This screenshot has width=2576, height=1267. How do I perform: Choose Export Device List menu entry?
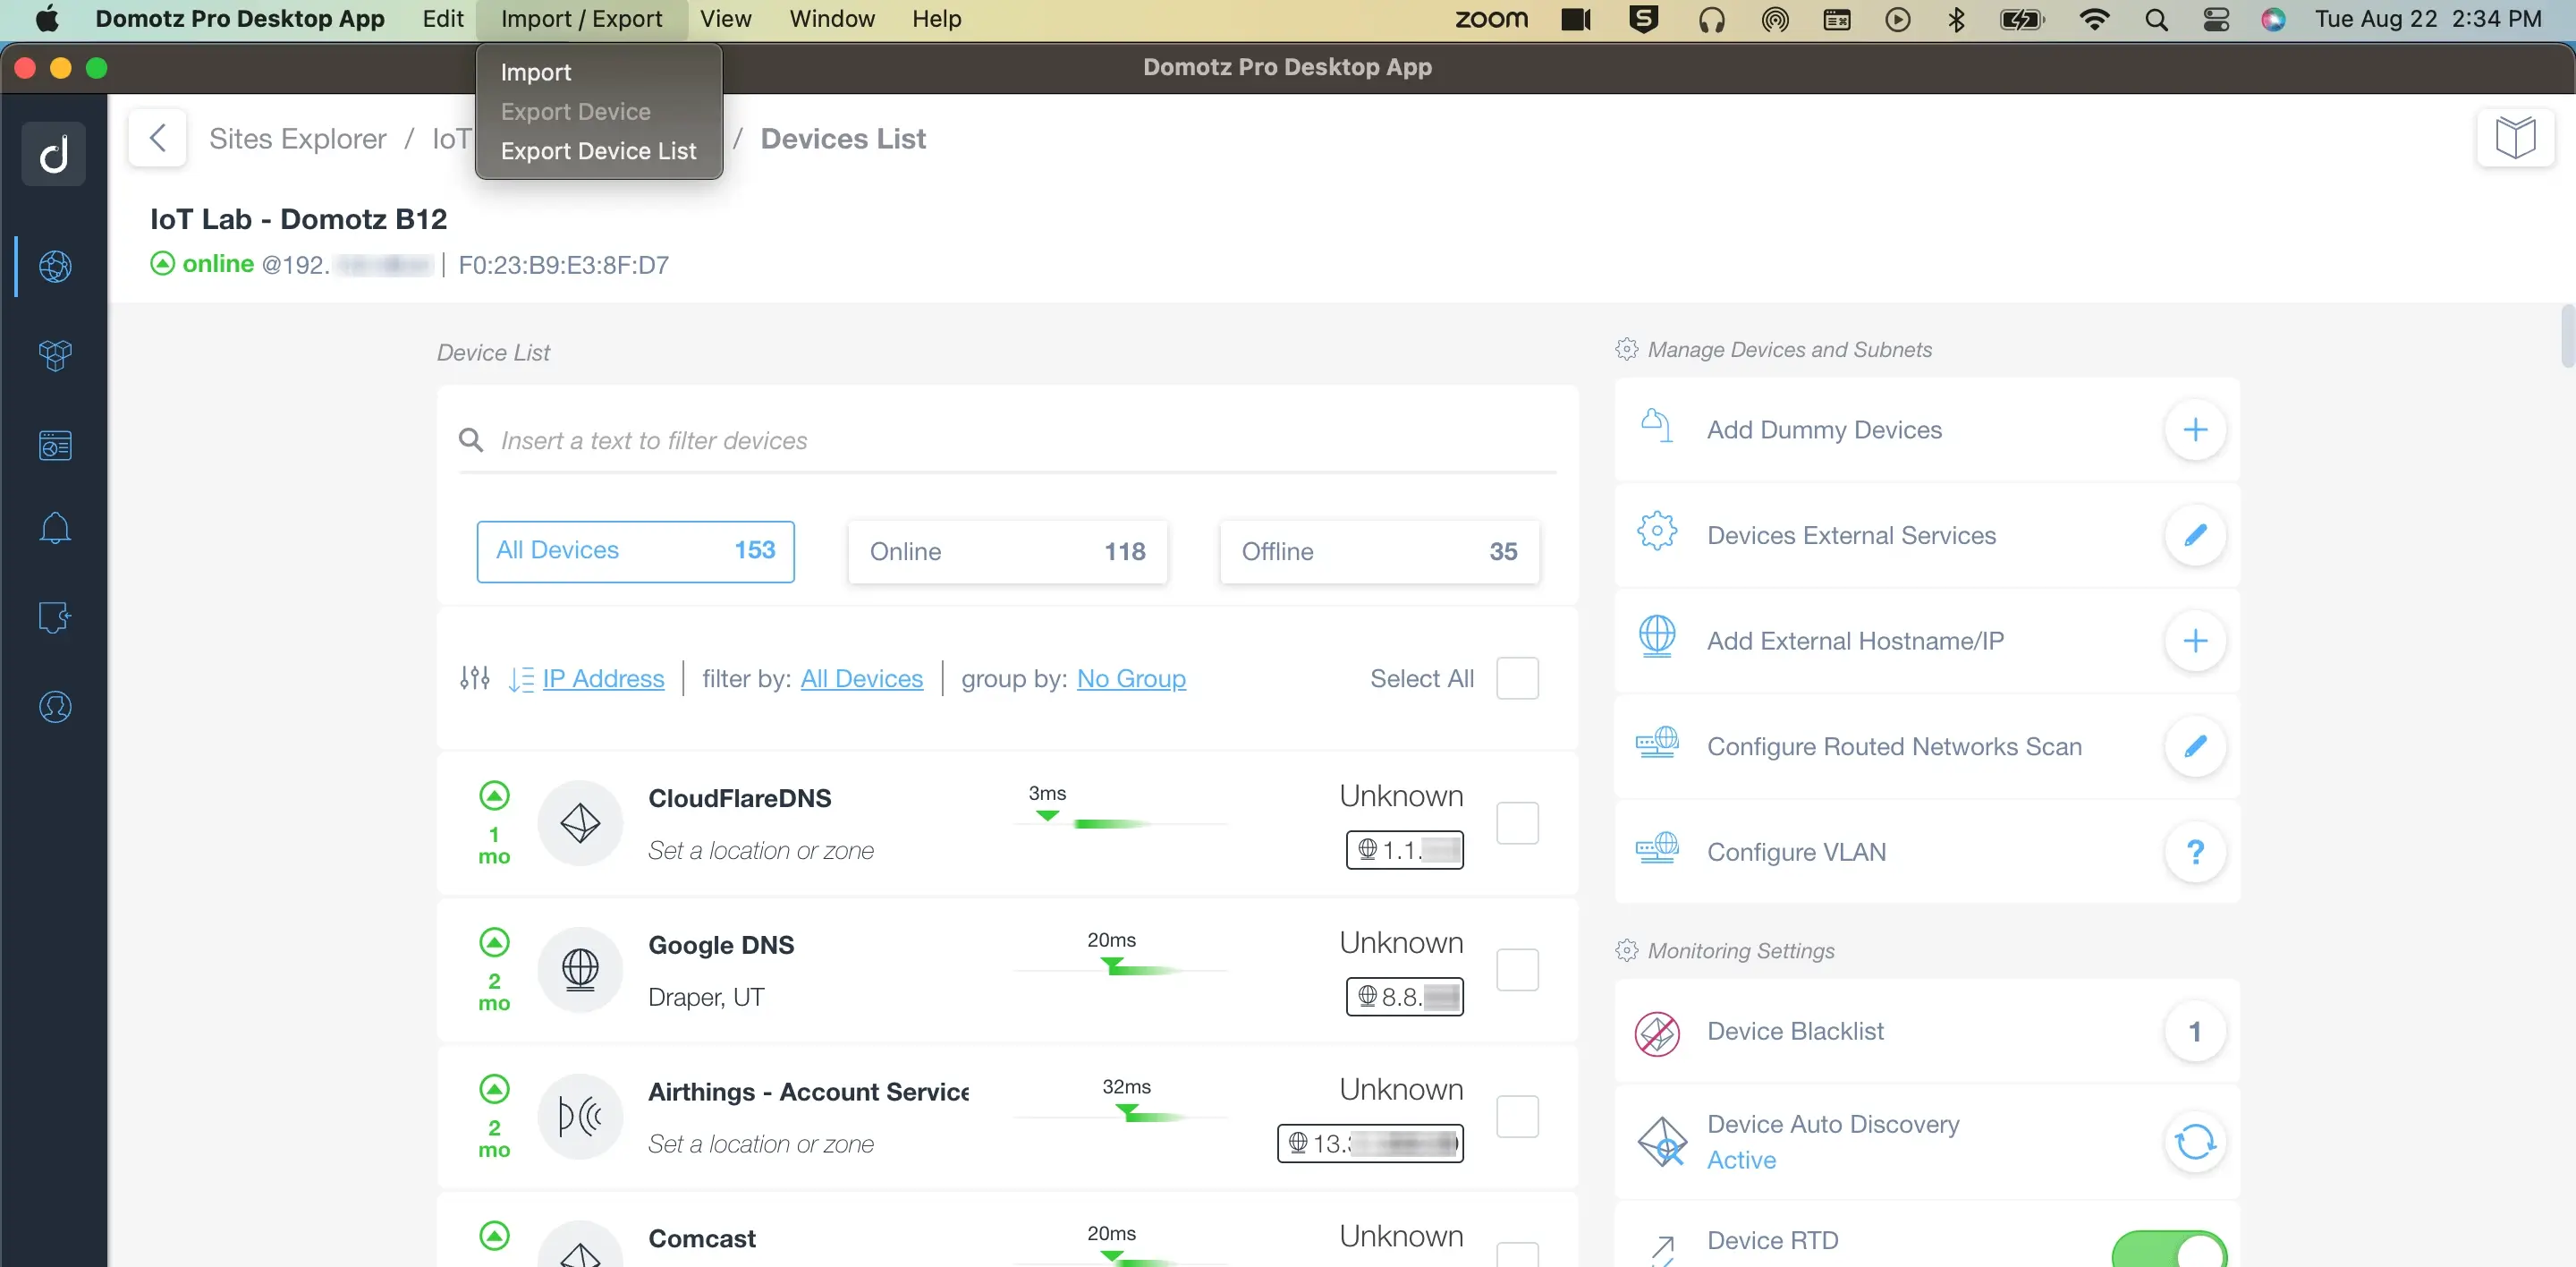pyautogui.click(x=598, y=151)
